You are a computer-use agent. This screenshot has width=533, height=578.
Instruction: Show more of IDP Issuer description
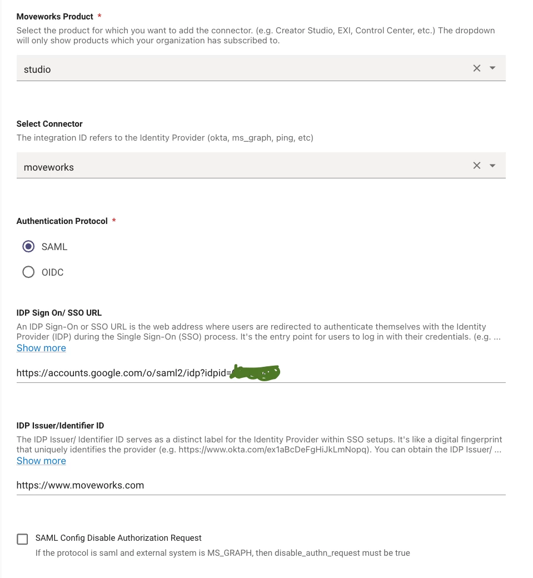tap(41, 461)
